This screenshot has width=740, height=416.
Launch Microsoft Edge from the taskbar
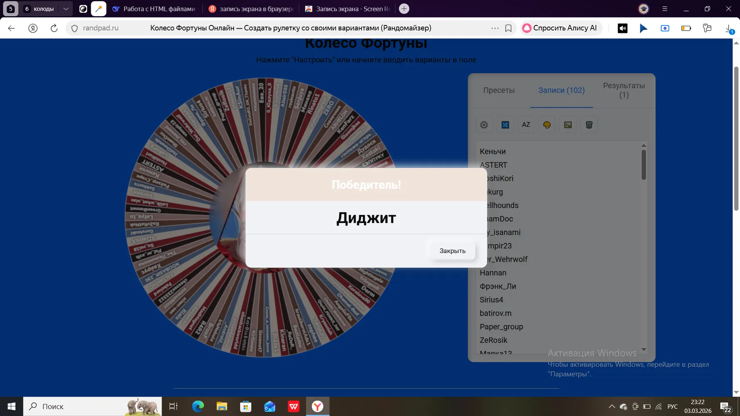click(x=198, y=406)
